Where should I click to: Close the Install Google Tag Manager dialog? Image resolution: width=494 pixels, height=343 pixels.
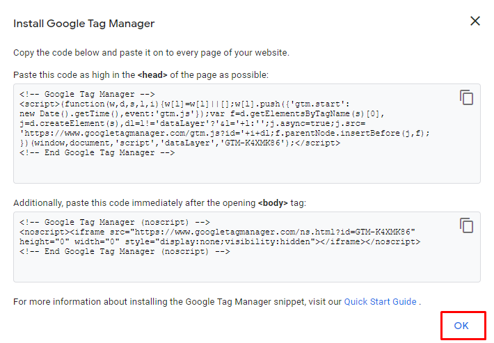475,21
